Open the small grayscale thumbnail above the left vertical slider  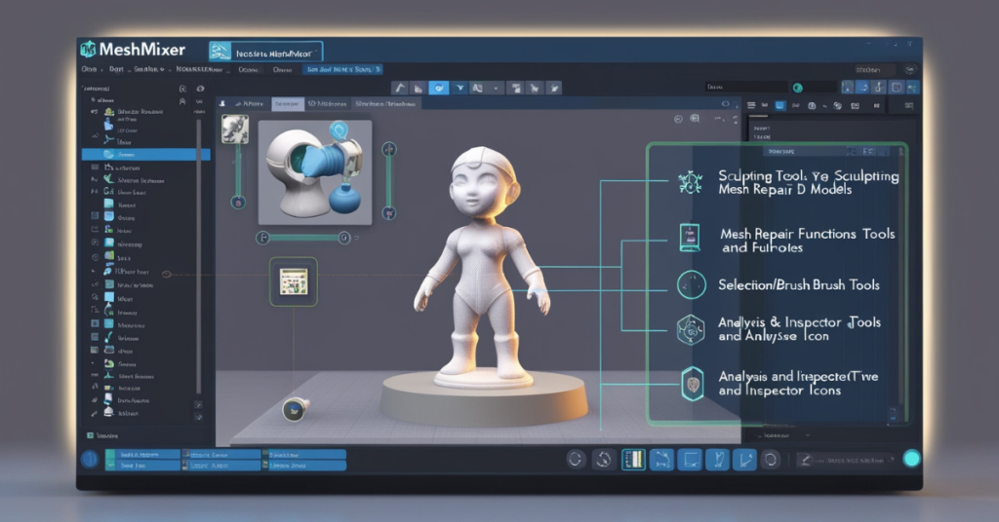(x=234, y=130)
